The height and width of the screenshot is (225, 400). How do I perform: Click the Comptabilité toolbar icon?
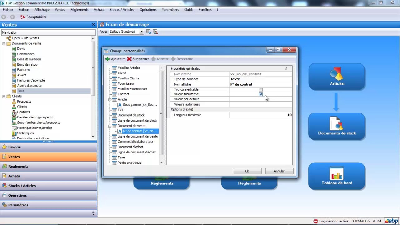pos(22,17)
